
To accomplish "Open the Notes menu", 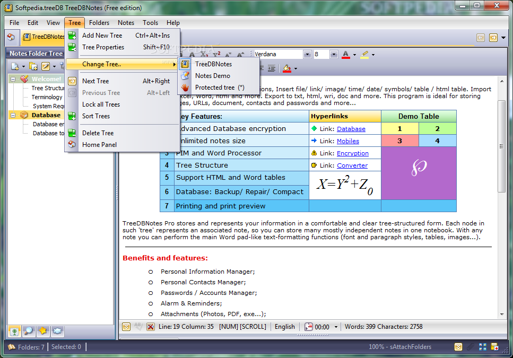I will [x=126, y=23].
